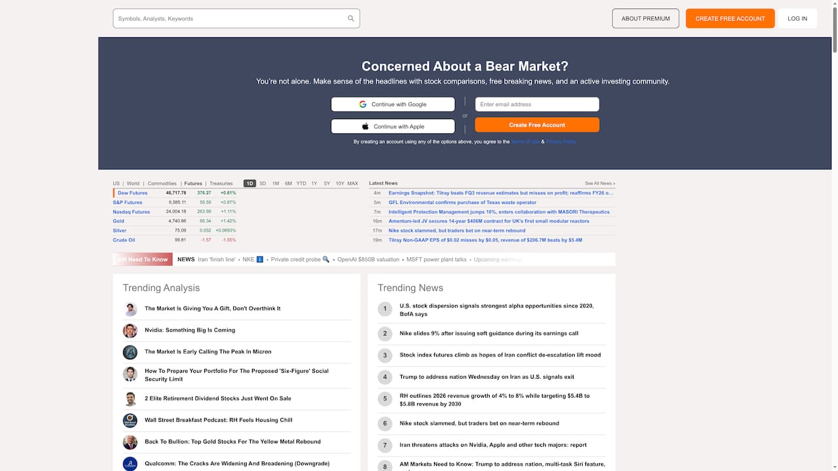This screenshot has height=471, width=838.
Task: Open the Dow Futures quote
Action: (x=132, y=193)
